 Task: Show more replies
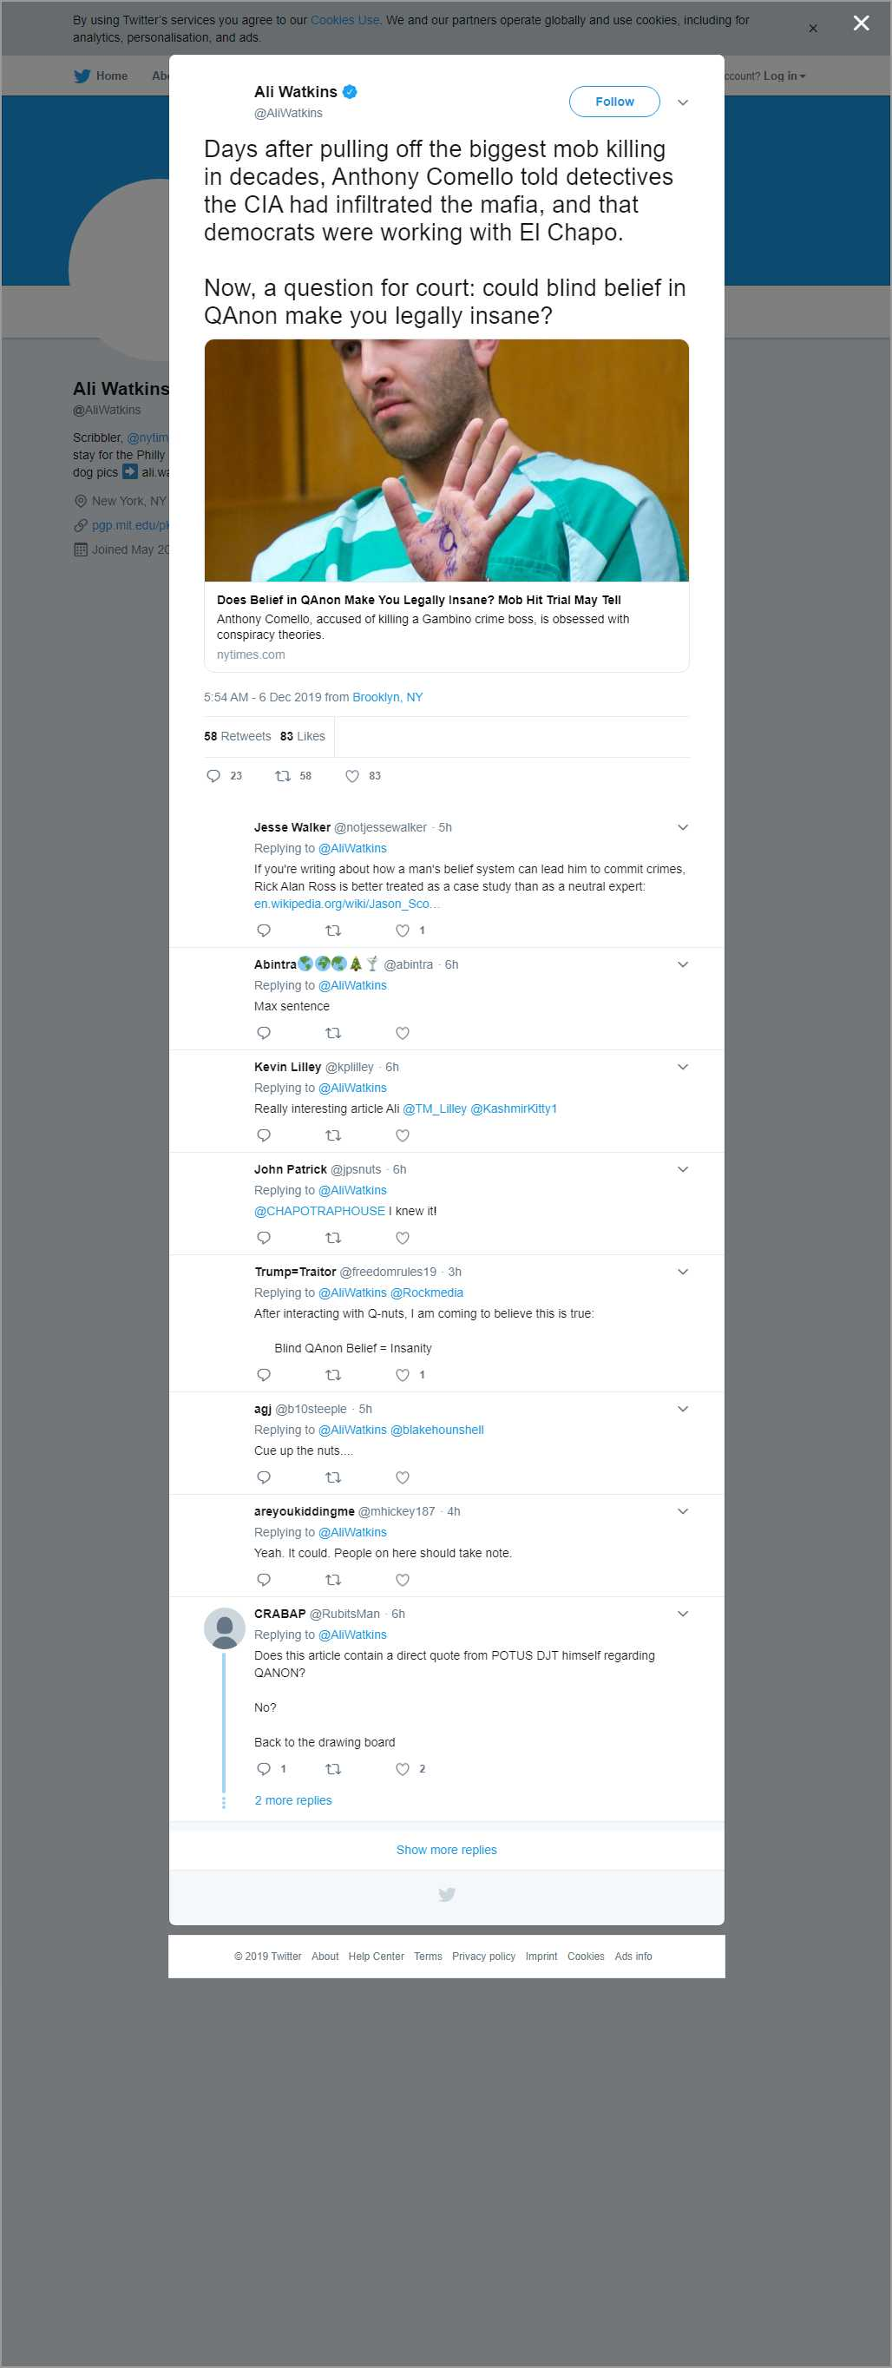[x=447, y=1850]
